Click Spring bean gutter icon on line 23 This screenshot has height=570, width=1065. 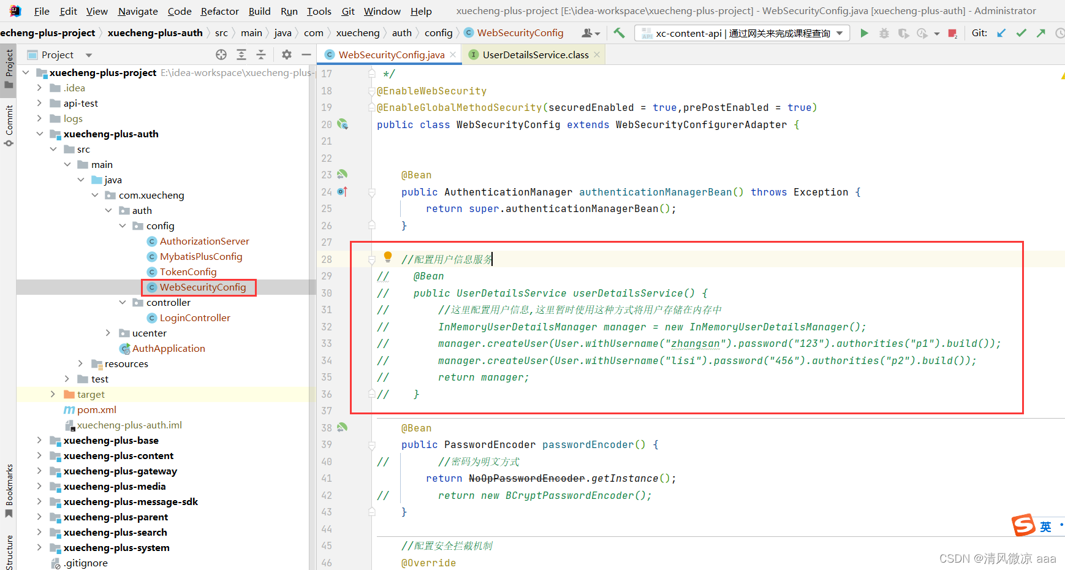click(x=343, y=175)
